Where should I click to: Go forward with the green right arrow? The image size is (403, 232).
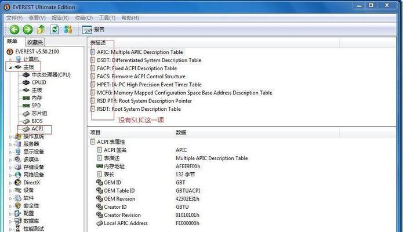click(x=28, y=30)
